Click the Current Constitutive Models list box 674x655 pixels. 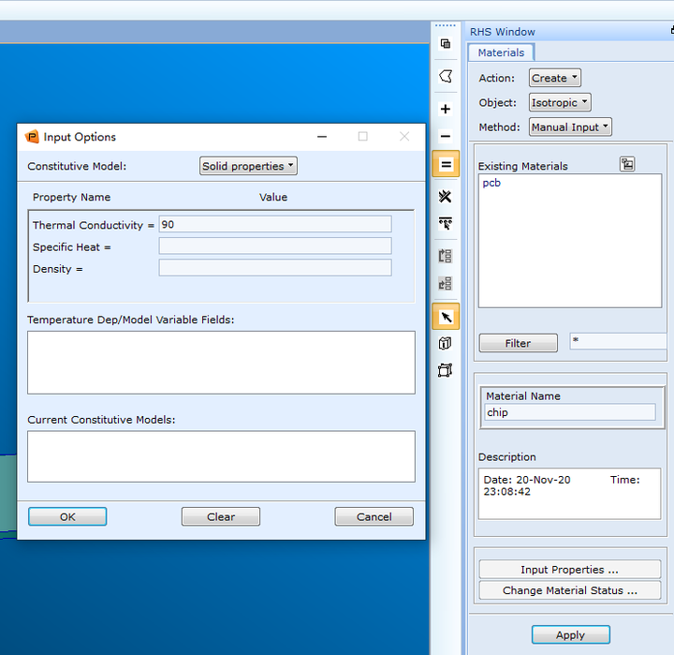(221, 456)
